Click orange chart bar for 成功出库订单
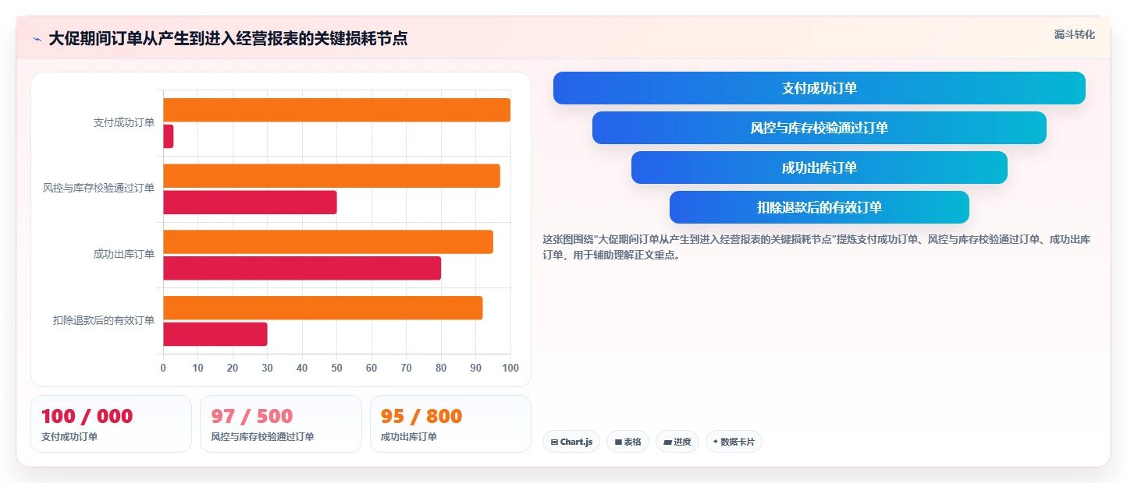 [328, 241]
